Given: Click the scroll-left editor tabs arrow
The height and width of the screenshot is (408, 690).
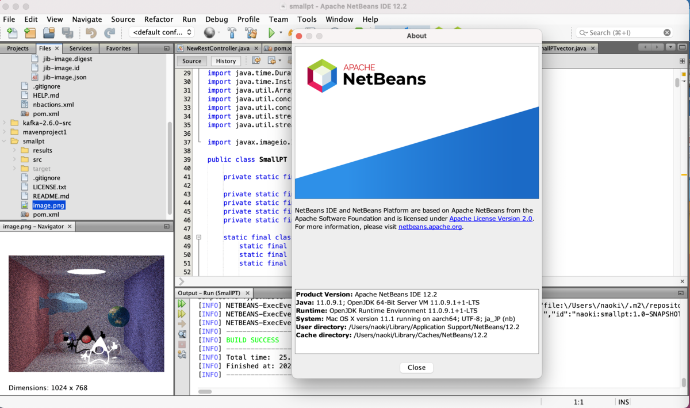Looking at the screenshot, I should tap(646, 48).
